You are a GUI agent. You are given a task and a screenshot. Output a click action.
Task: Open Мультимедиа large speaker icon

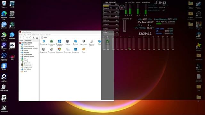[x=84, y=42]
